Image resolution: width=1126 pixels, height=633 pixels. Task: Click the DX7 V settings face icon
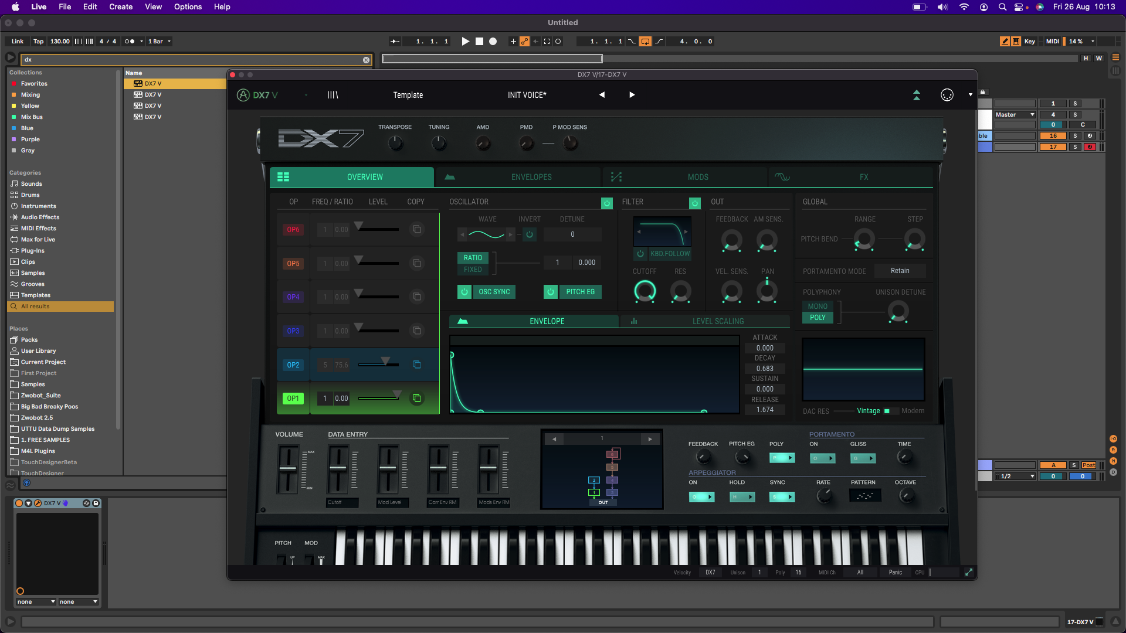947,95
